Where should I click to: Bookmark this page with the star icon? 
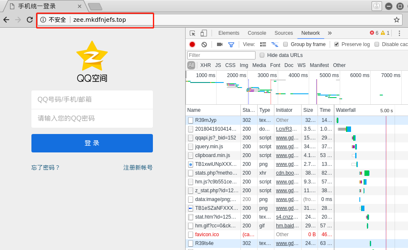pos(397,20)
